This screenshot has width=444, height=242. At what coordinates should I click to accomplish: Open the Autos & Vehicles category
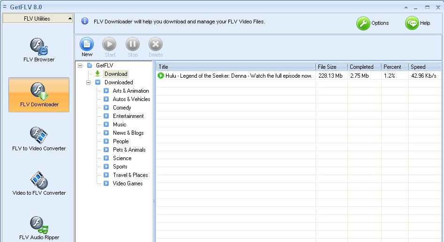click(x=131, y=99)
